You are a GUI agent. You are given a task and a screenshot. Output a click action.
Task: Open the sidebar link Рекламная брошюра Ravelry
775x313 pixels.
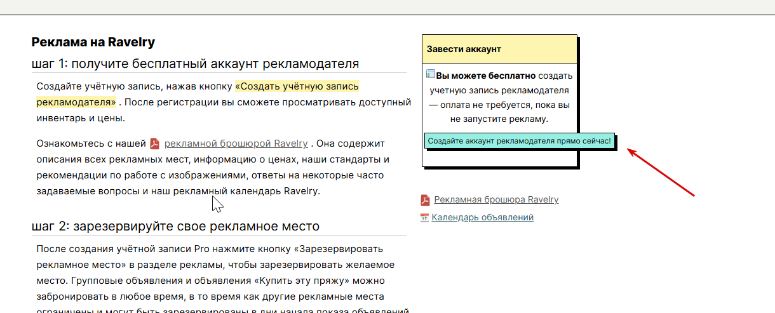point(496,200)
